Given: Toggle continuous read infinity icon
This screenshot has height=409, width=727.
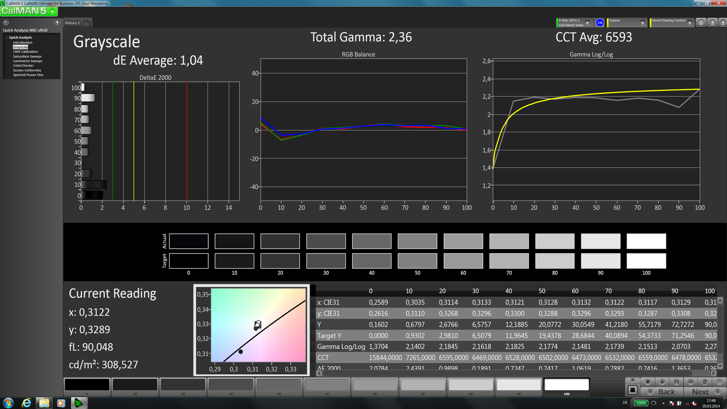Looking at the screenshot, I should 690,382.
